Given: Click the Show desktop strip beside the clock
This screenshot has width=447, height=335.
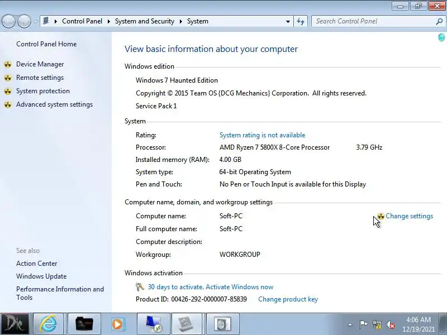Looking at the screenshot, I should click(x=444, y=324).
